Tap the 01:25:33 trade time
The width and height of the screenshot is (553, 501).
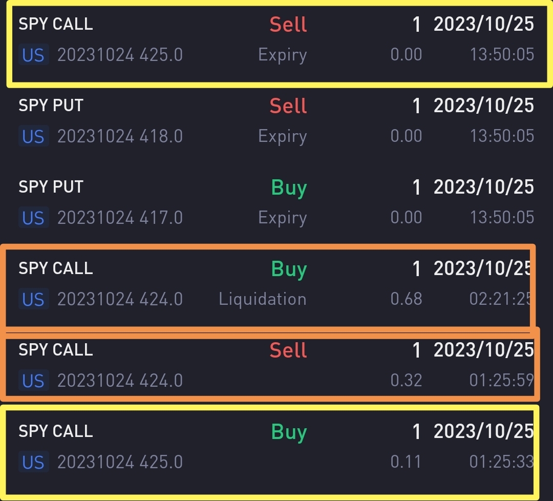tap(501, 462)
